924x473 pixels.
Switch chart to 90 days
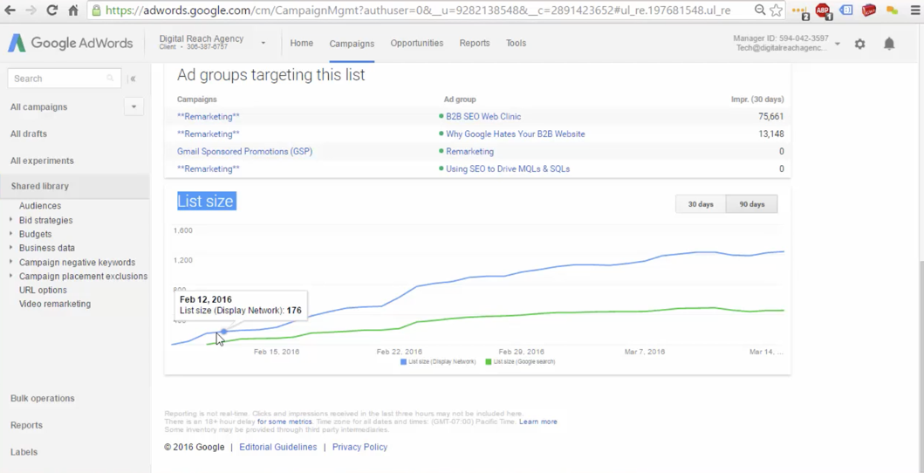pyautogui.click(x=752, y=204)
